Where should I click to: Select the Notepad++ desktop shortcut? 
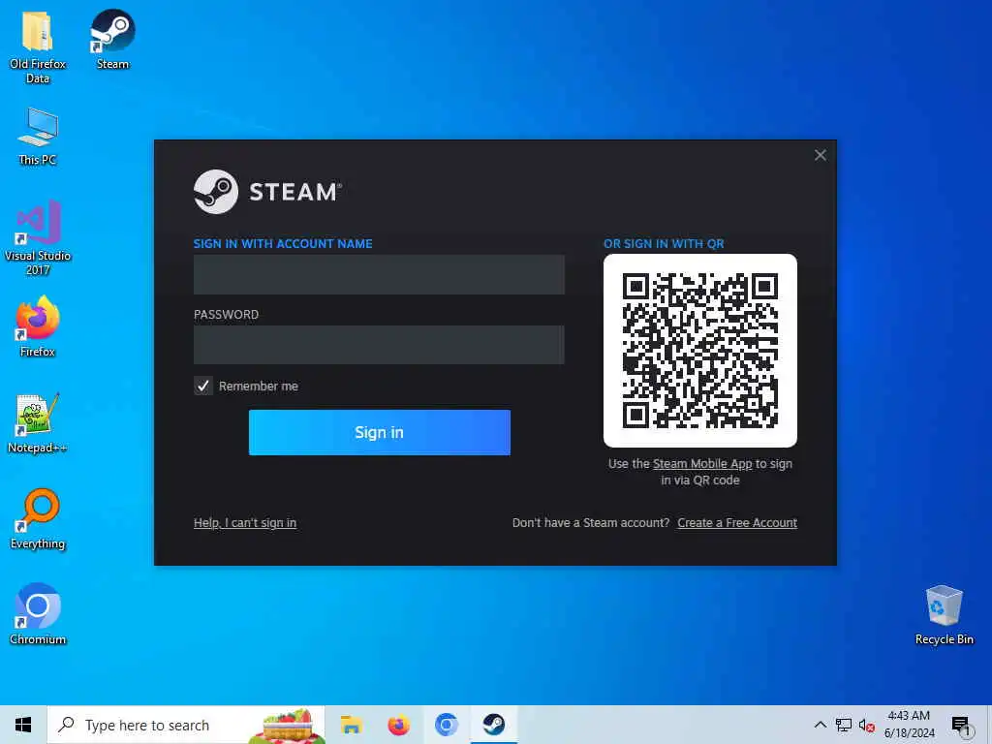(38, 422)
